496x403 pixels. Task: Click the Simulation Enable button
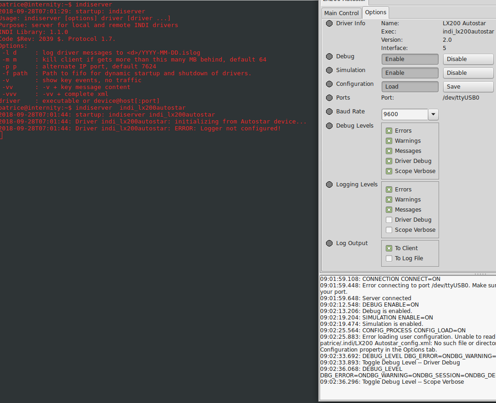coord(410,73)
